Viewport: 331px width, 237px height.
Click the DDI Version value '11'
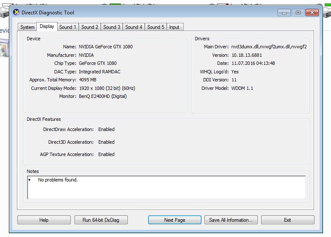234,80
